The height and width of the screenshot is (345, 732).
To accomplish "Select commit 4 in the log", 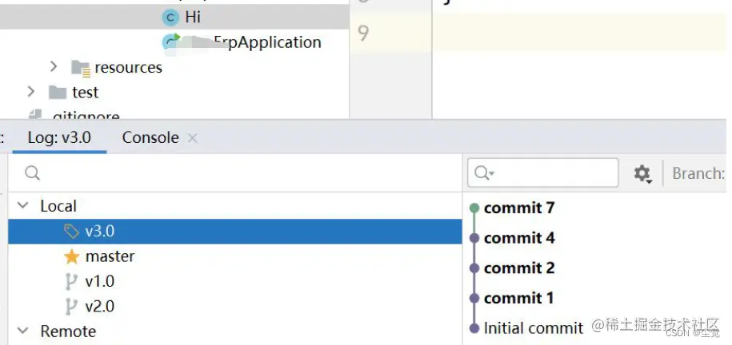I will 519,238.
